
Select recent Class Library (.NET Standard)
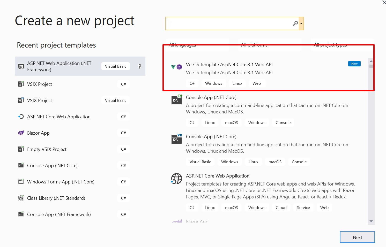80,198
